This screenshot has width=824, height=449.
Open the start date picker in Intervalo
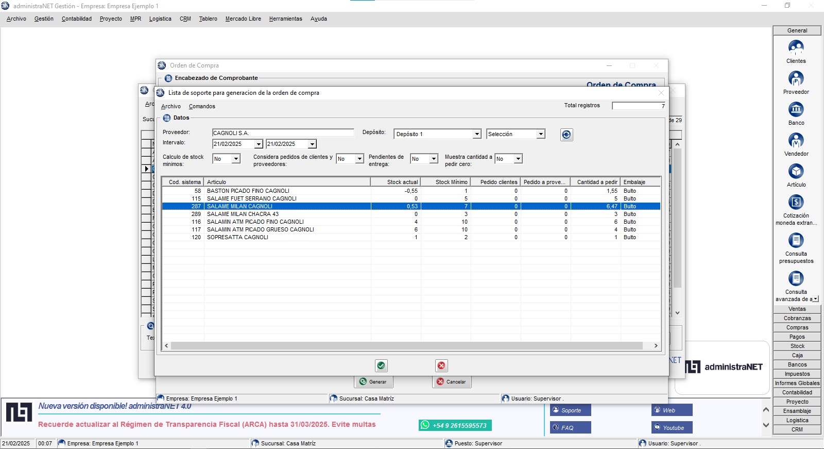tap(259, 144)
